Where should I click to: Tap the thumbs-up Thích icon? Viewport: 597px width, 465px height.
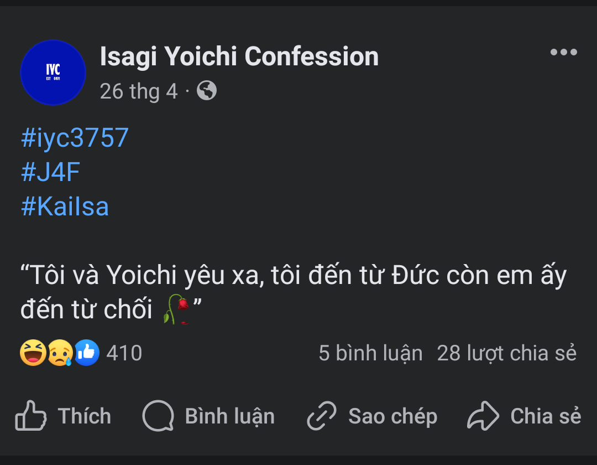click(31, 416)
